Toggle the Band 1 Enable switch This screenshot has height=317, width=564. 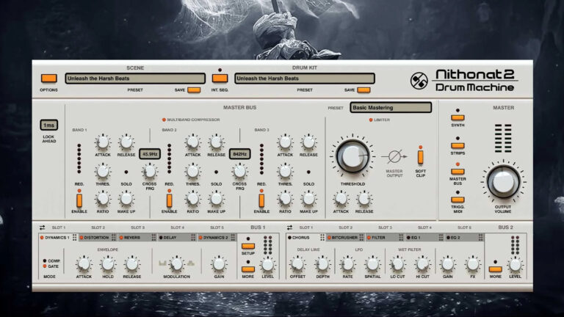point(79,200)
